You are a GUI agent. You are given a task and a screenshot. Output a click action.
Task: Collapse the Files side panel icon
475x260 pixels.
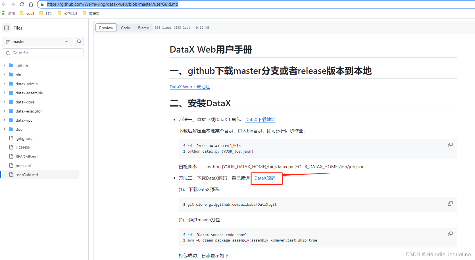click(7, 28)
